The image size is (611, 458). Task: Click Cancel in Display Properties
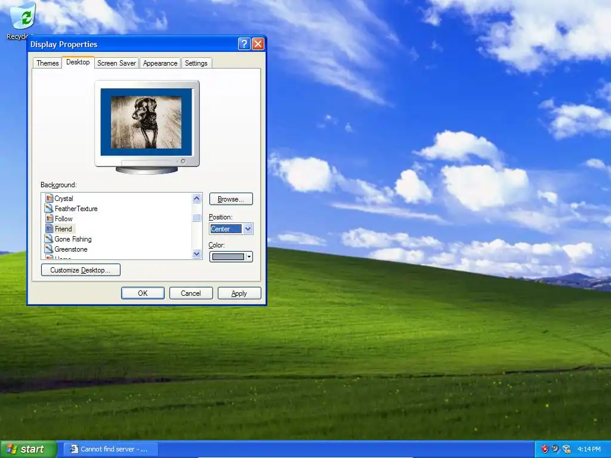coord(191,293)
